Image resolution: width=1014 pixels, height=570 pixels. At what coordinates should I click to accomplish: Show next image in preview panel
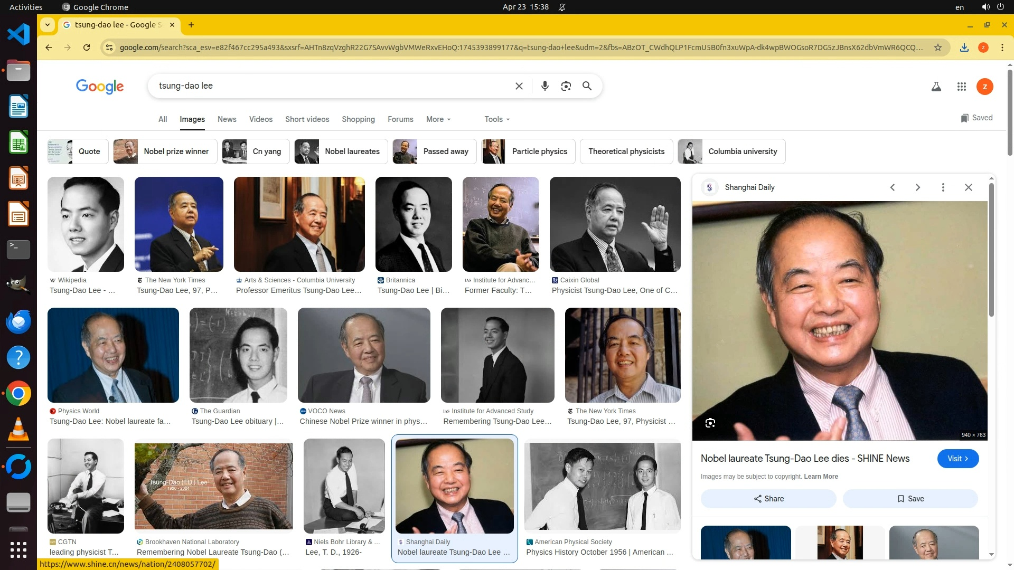pos(917,187)
